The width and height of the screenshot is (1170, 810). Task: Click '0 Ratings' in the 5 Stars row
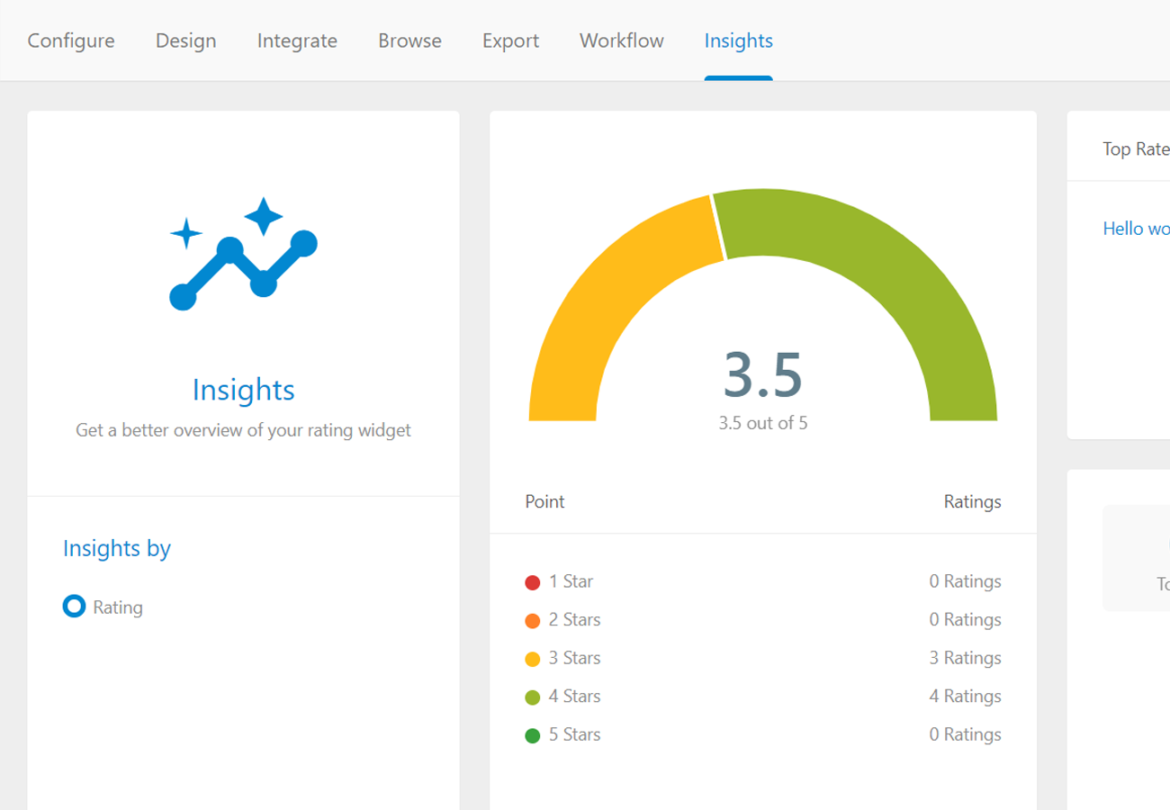[965, 734]
